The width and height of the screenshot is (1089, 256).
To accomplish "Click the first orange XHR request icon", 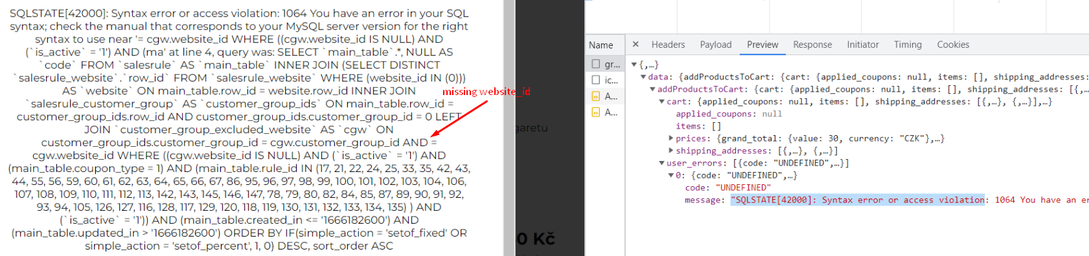I will [x=595, y=96].
